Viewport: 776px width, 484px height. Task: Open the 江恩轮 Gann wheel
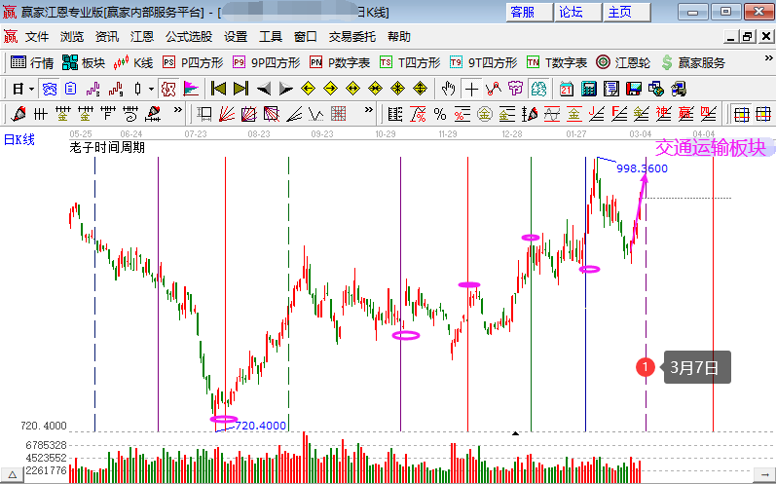coord(623,63)
